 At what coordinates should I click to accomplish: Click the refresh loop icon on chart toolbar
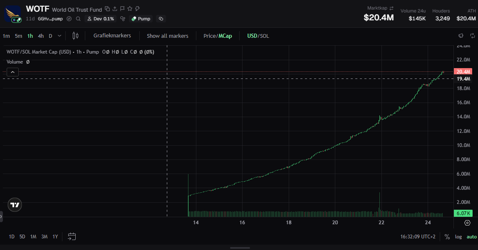point(473,36)
